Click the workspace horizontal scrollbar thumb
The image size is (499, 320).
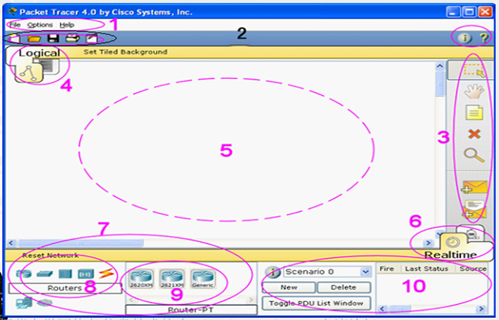[x=81, y=243]
